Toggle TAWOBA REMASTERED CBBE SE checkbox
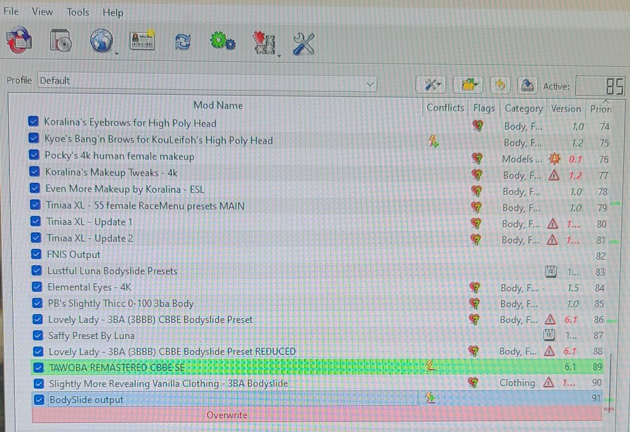This screenshot has width=630, height=432. click(38, 367)
